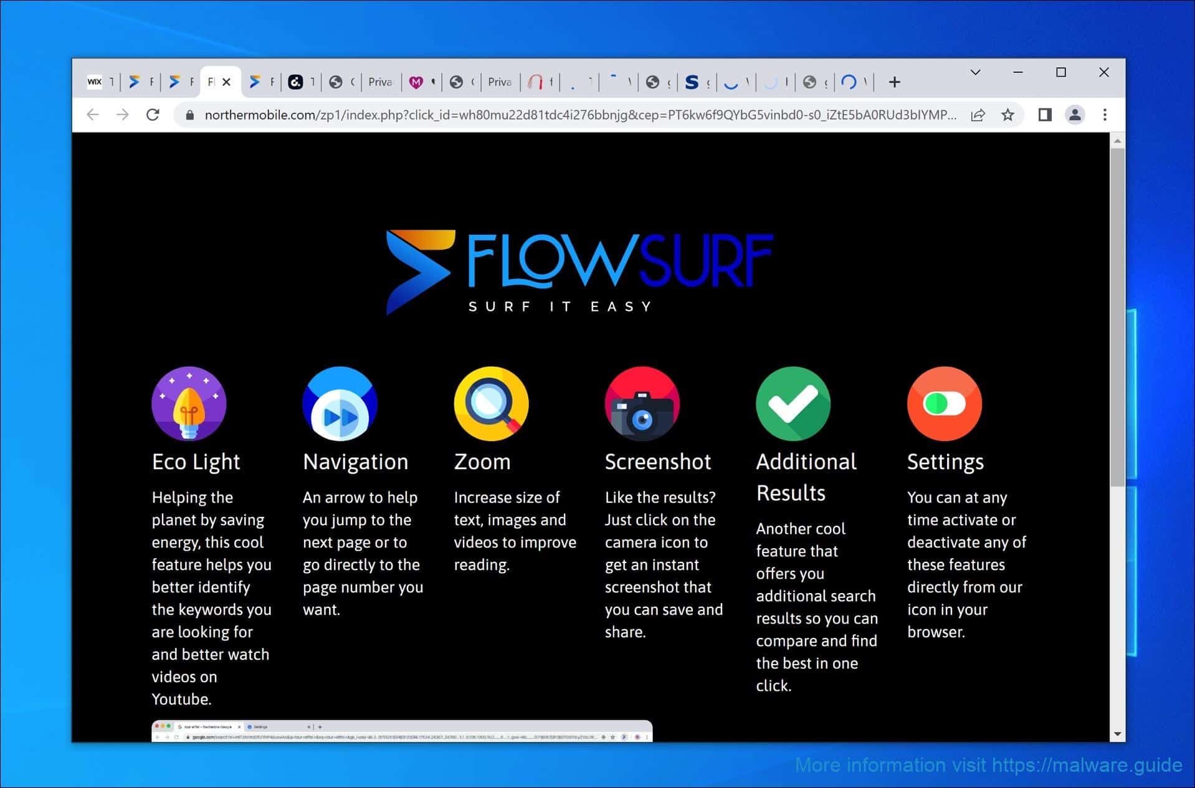Click the share icon in the address bar
1195x788 pixels.
click(978, 115)
